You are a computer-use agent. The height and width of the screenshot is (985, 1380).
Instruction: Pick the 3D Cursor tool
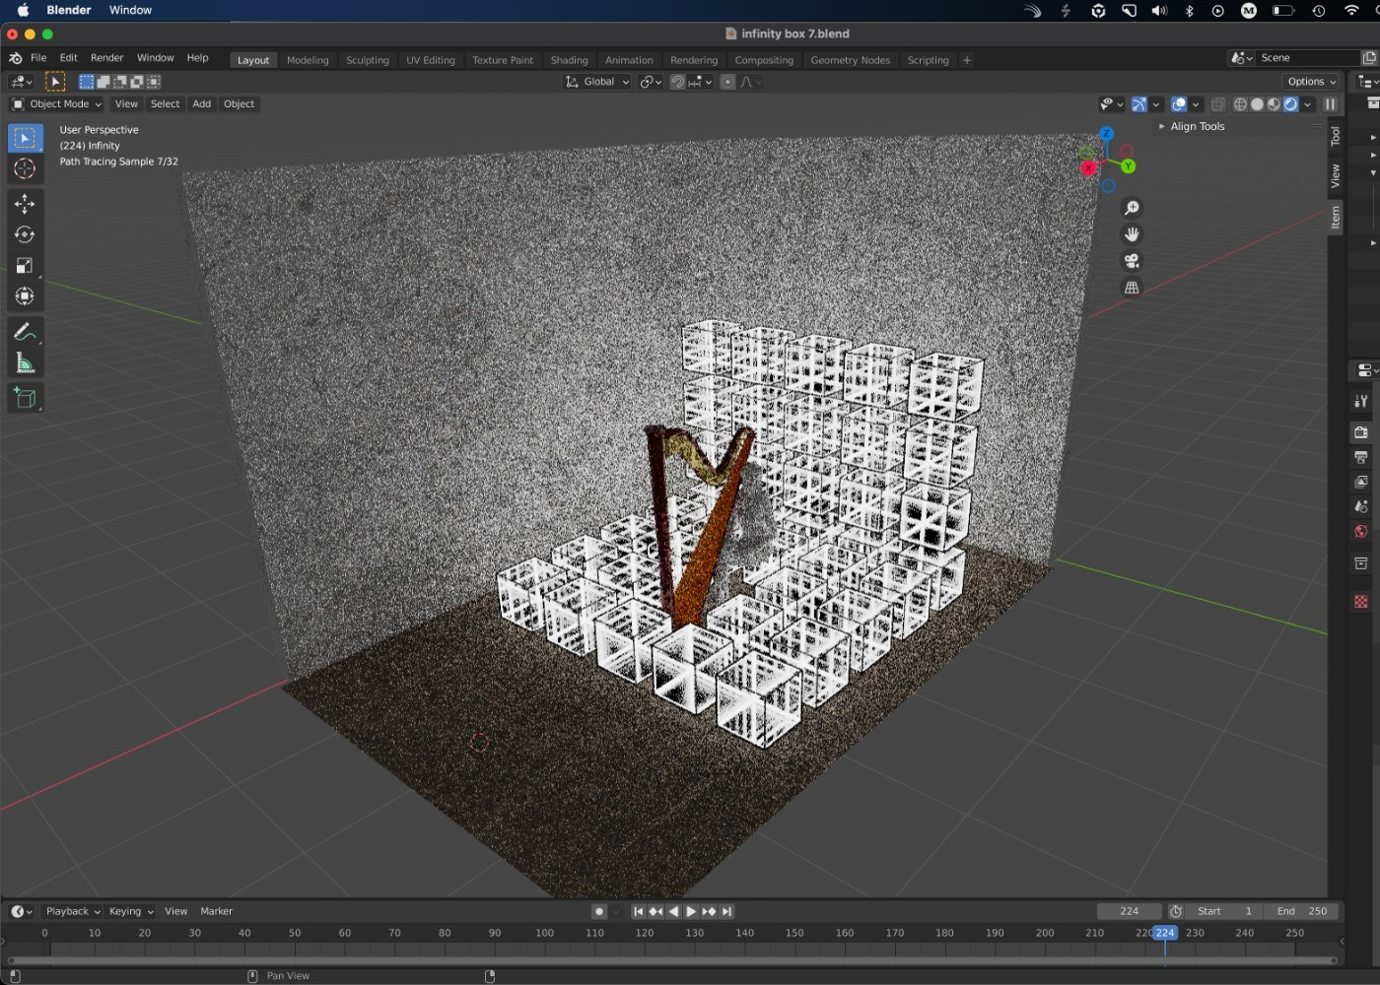(25, 169)
